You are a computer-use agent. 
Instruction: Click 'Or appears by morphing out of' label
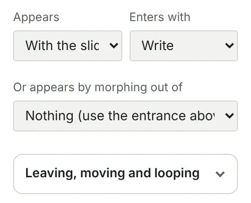click(x=98, y=87)
